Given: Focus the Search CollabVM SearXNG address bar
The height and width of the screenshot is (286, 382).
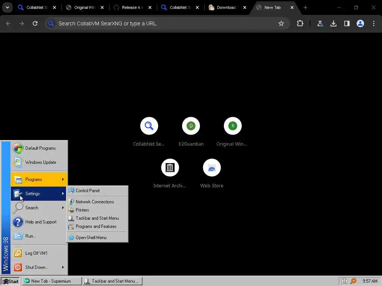Looking at the screenshot, I should tap(167, 23).
